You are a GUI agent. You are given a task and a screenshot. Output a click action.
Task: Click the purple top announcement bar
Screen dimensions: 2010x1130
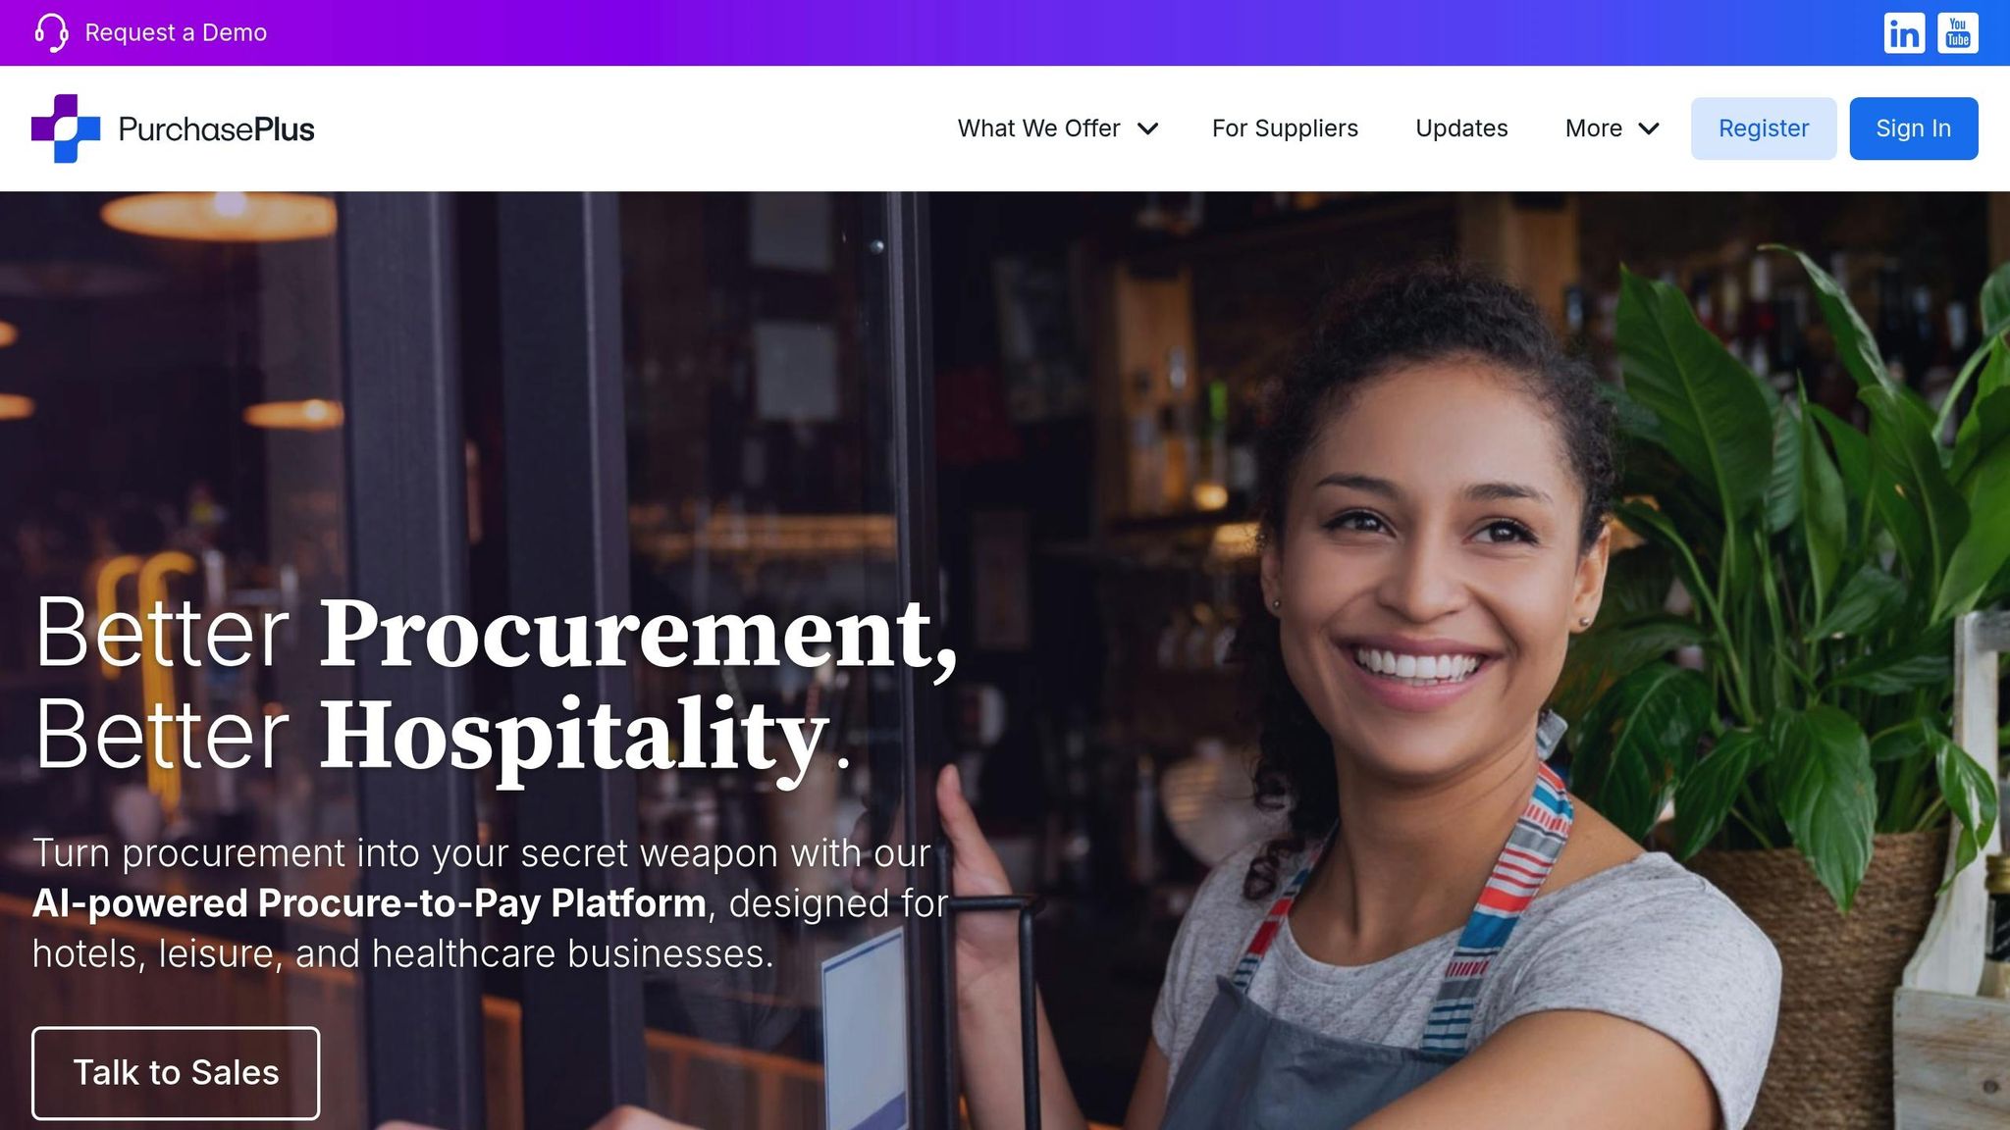pyautogui.click(x=1005, y=32)
